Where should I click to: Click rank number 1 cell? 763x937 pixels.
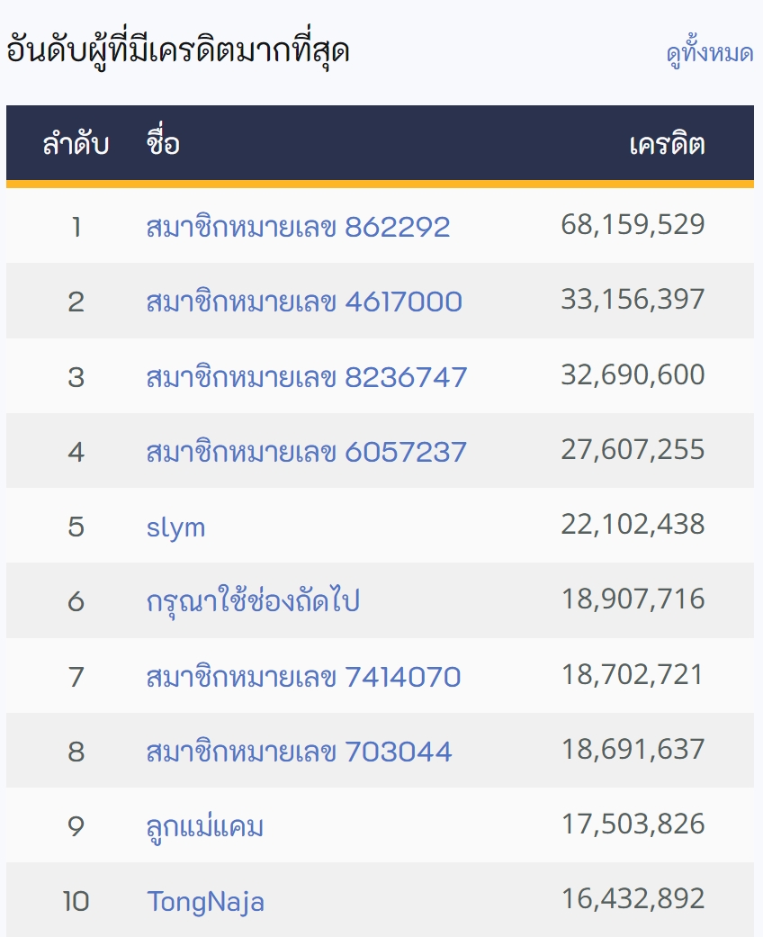(x=76, y=227)
